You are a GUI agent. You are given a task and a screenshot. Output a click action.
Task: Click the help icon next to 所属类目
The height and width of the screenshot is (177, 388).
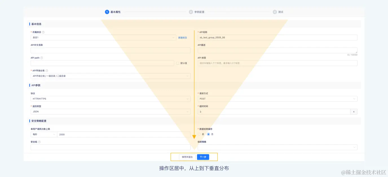(43, 32)
